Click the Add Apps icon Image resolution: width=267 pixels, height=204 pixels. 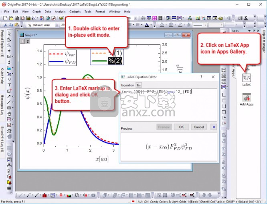(x=247, y=99)
